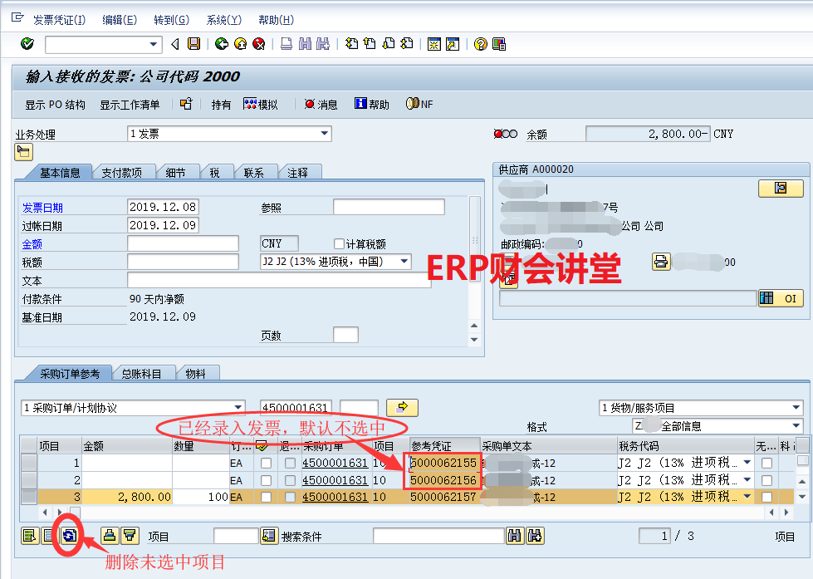Click the Print icon in the toolbar
Image resolution: width=813 pixels, height=579 pixels.
coord(286,44)
